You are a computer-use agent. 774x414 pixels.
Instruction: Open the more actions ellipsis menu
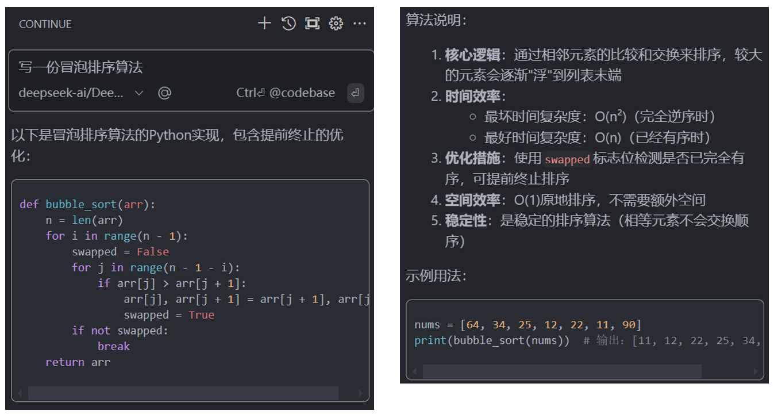click(360, 24)
